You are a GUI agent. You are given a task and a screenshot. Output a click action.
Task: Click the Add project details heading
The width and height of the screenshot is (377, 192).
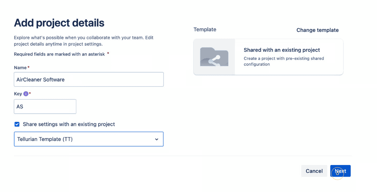pos(59,23)
